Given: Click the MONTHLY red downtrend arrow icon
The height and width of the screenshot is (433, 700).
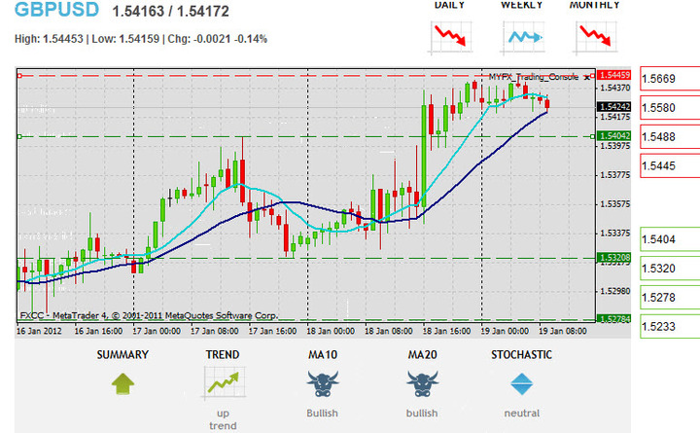Looking at the screenshot, I should (x=594, y=36).
